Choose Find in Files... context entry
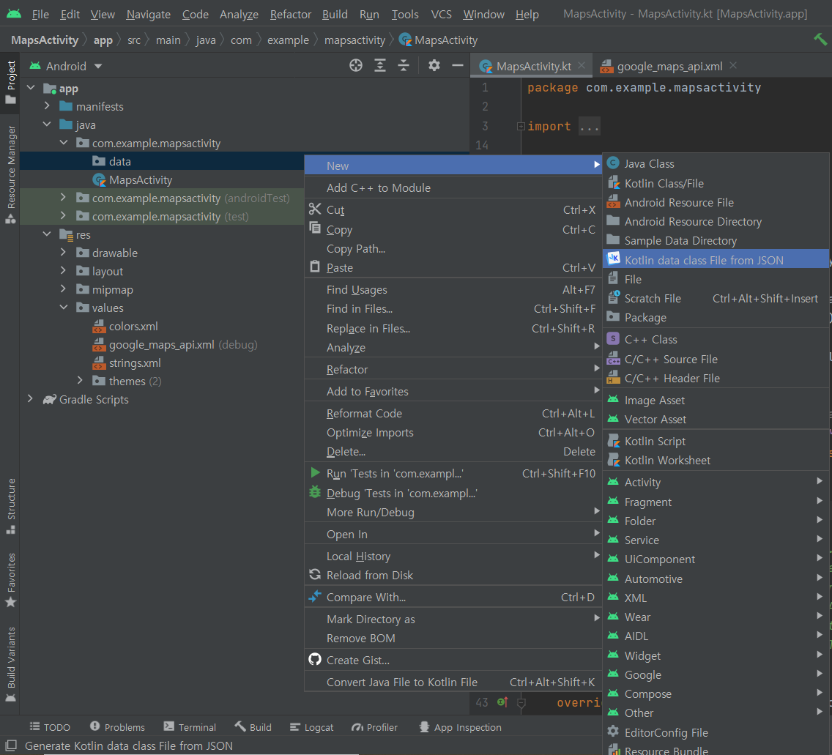The width and height of the screenshot is (832, 755). tap(453, 308)
